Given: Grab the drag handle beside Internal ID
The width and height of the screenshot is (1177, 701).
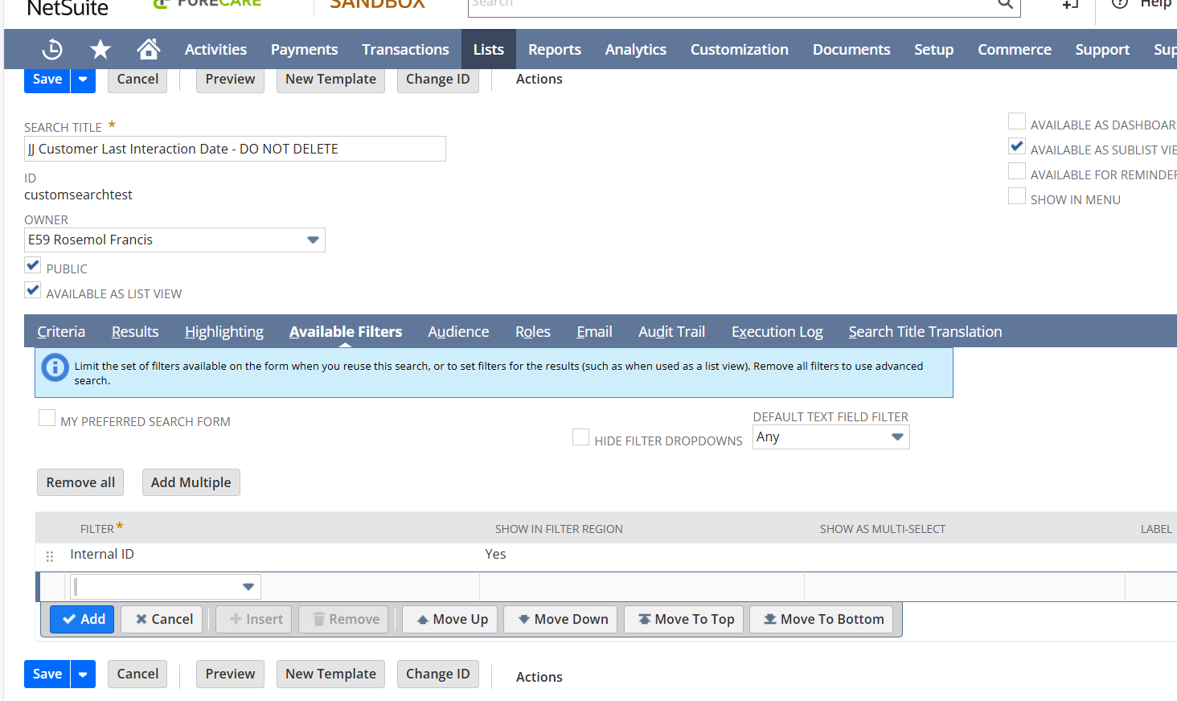Looking at the screenshot, I should (50, 556).
